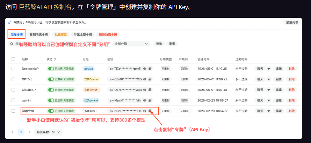The image size is (311, 143).
Task: Show the GPT5.5 key using eye icon
Action: tap(145, 79)
